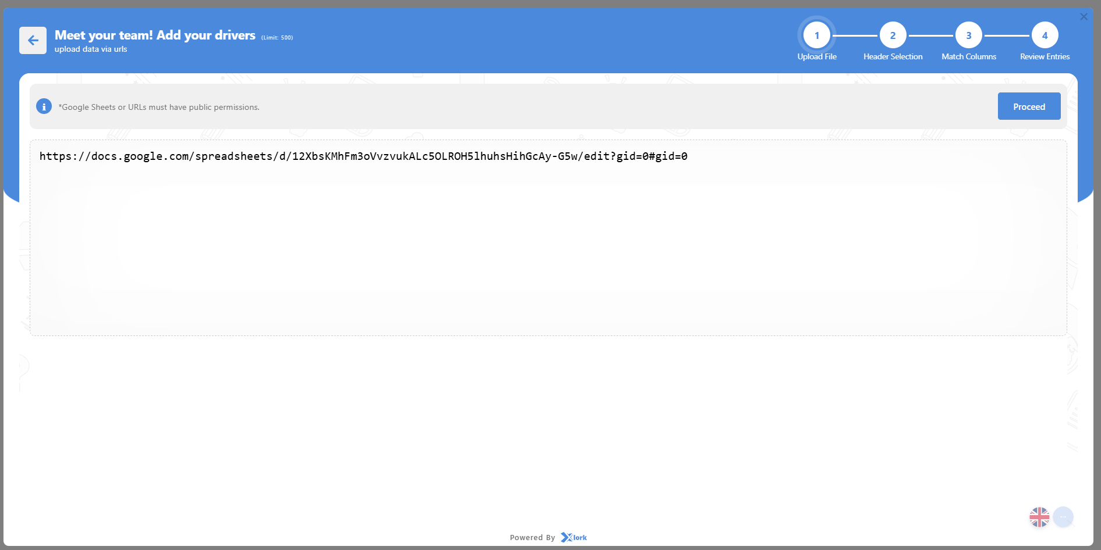Click the Xlork logo in the footer
Screen dimensions: 1101x550
(x=574, y=537)
